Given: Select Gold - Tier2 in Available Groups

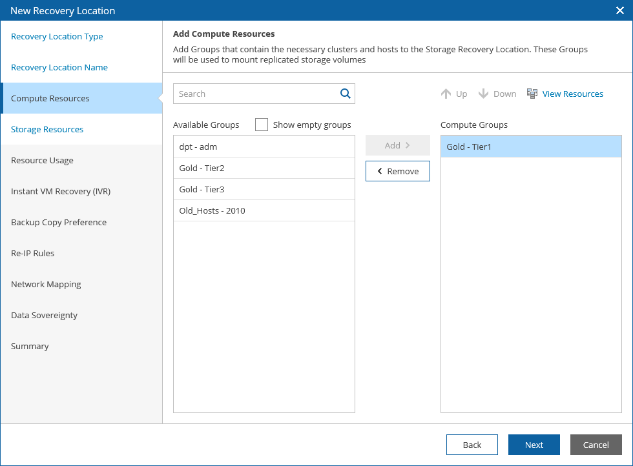Looking at the screenshot, I should coord(264,168).
